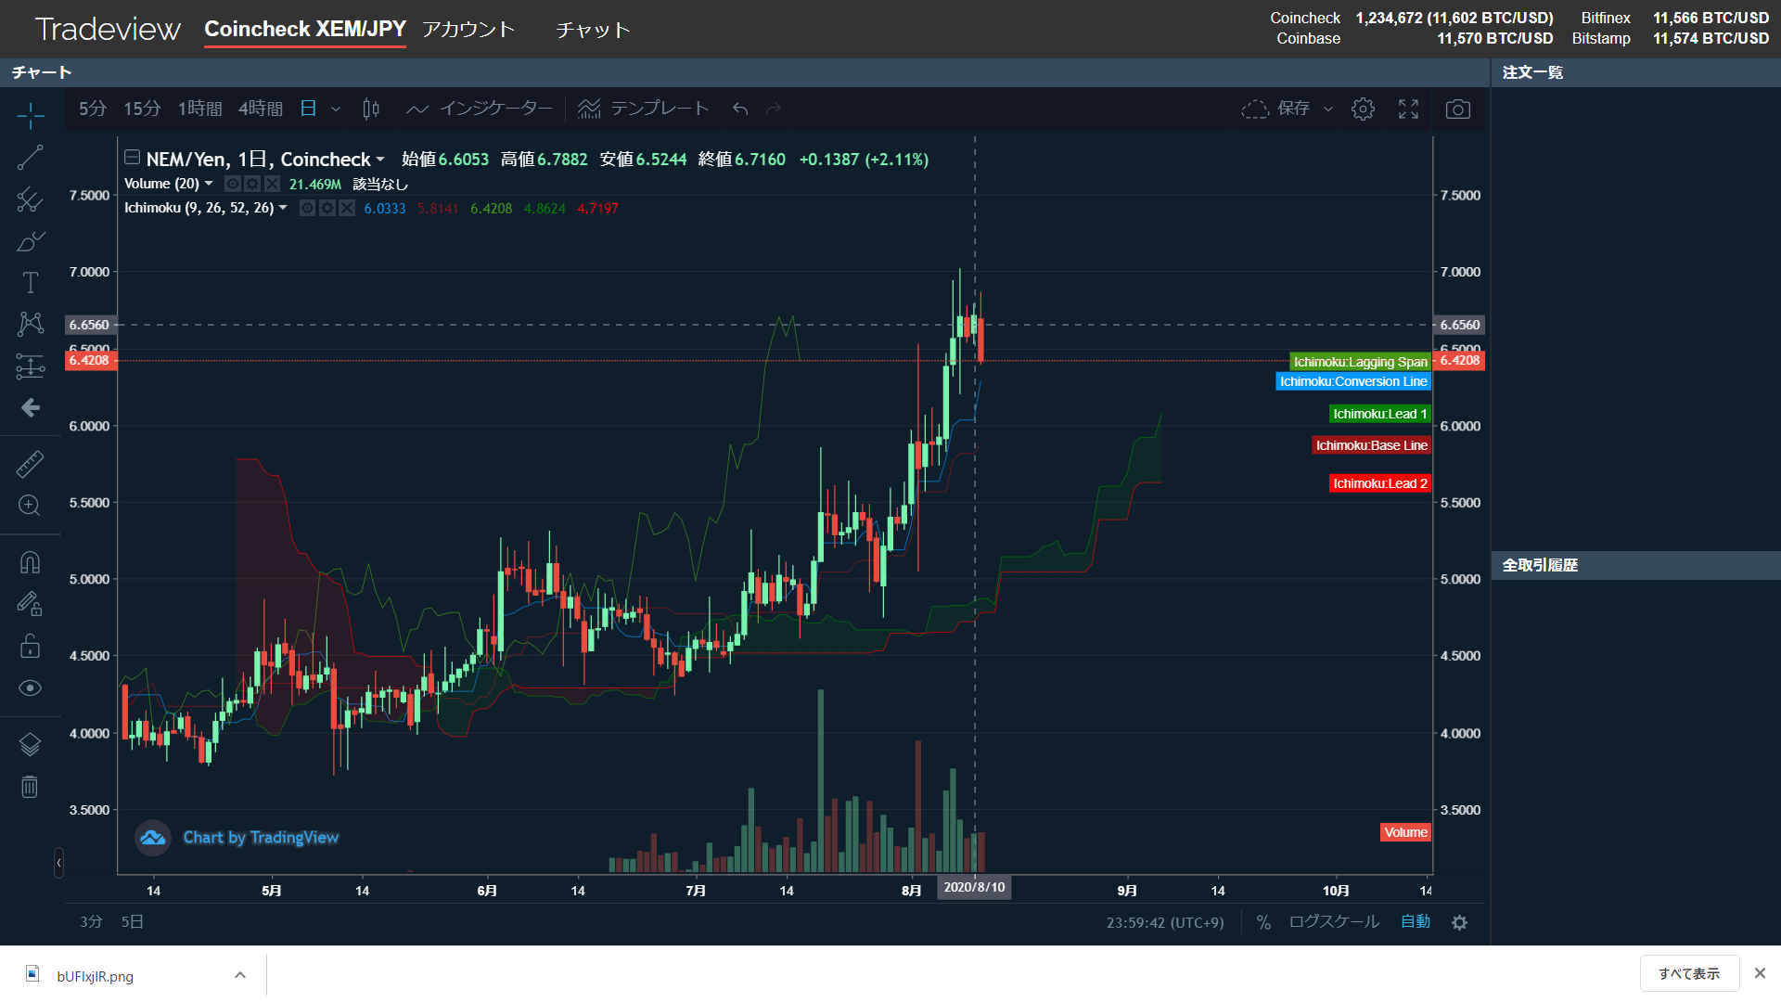Click the trash icon to remove drawings
This screenshot has width=1781, height=1002.
pos(30,787)
